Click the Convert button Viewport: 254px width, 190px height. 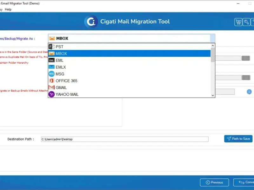point(244,182)
